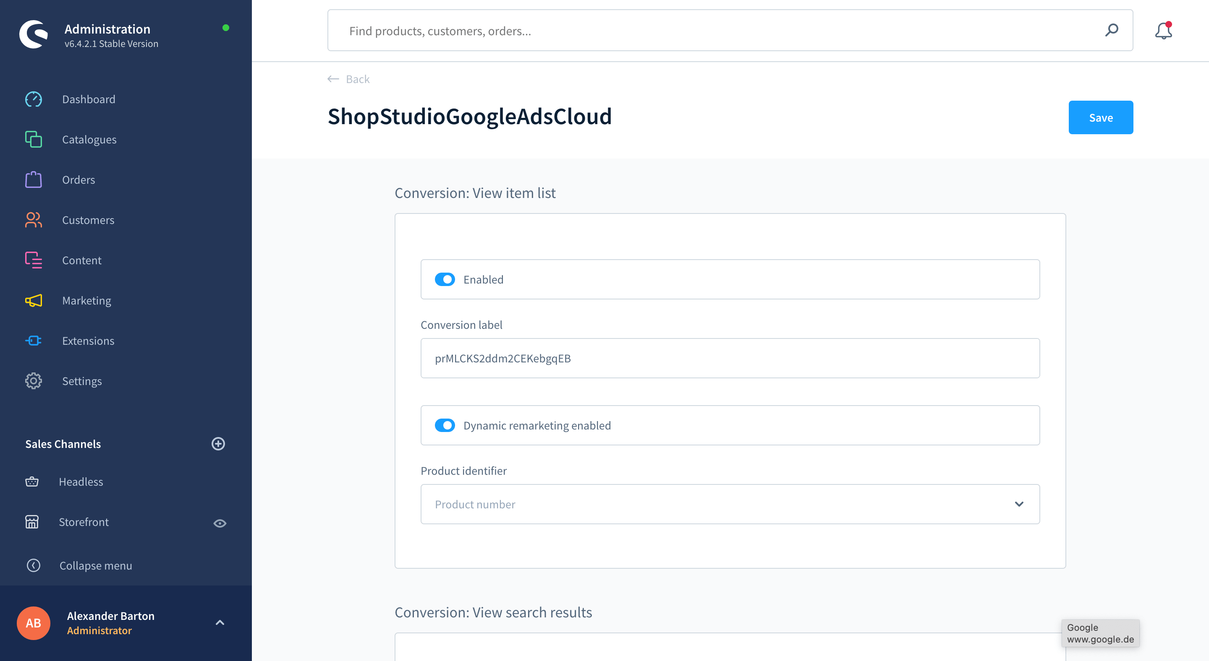Viewport: 1209px width, 661px height.
Task: Click the Settings gear icon
Action: pyautogui.click(x=33, y=381)
